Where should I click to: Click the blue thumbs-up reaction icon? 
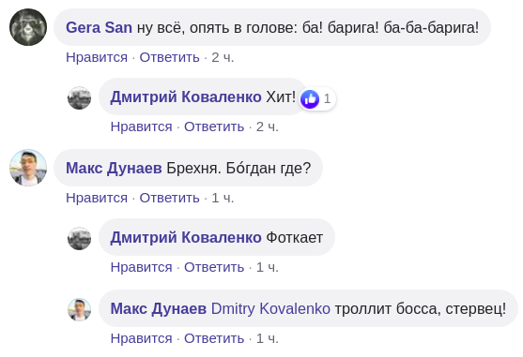(x=310, y=98)
